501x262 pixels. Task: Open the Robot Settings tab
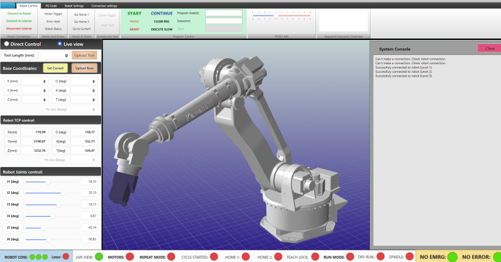click(74, 6)
